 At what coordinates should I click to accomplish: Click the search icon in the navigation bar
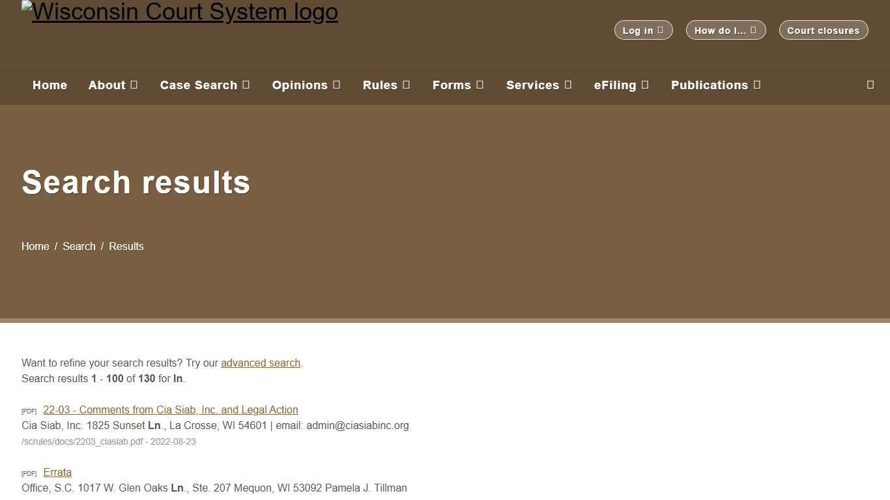(870, 85)
